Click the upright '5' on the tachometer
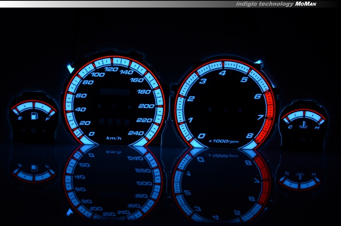The width and height of the screenshot is (341, 226). tap(244, 80)
